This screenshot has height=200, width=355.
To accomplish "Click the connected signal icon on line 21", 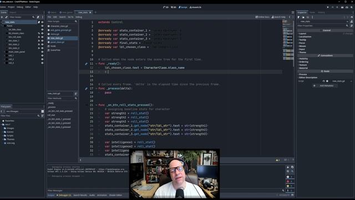I will [x=86, y=105].
